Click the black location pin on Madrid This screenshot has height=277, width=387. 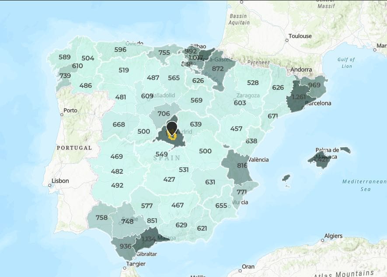(172, 128)
